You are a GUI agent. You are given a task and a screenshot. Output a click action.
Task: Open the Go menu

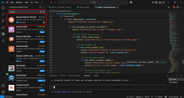pyautogui.click(x=32, y=2)
